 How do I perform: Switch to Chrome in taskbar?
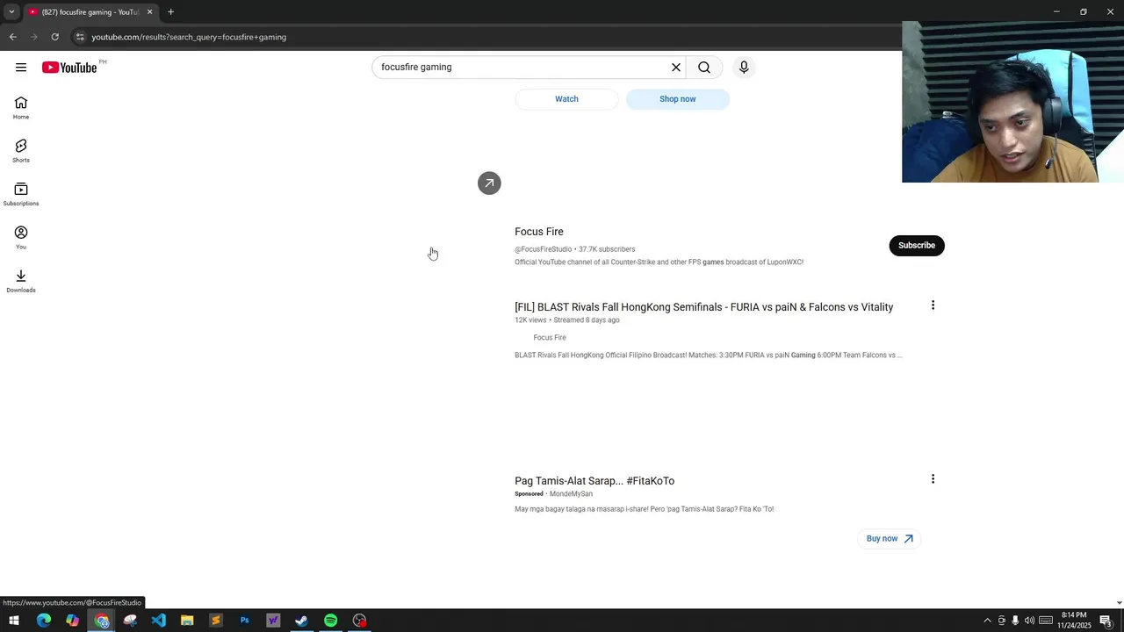pos(102,621)
